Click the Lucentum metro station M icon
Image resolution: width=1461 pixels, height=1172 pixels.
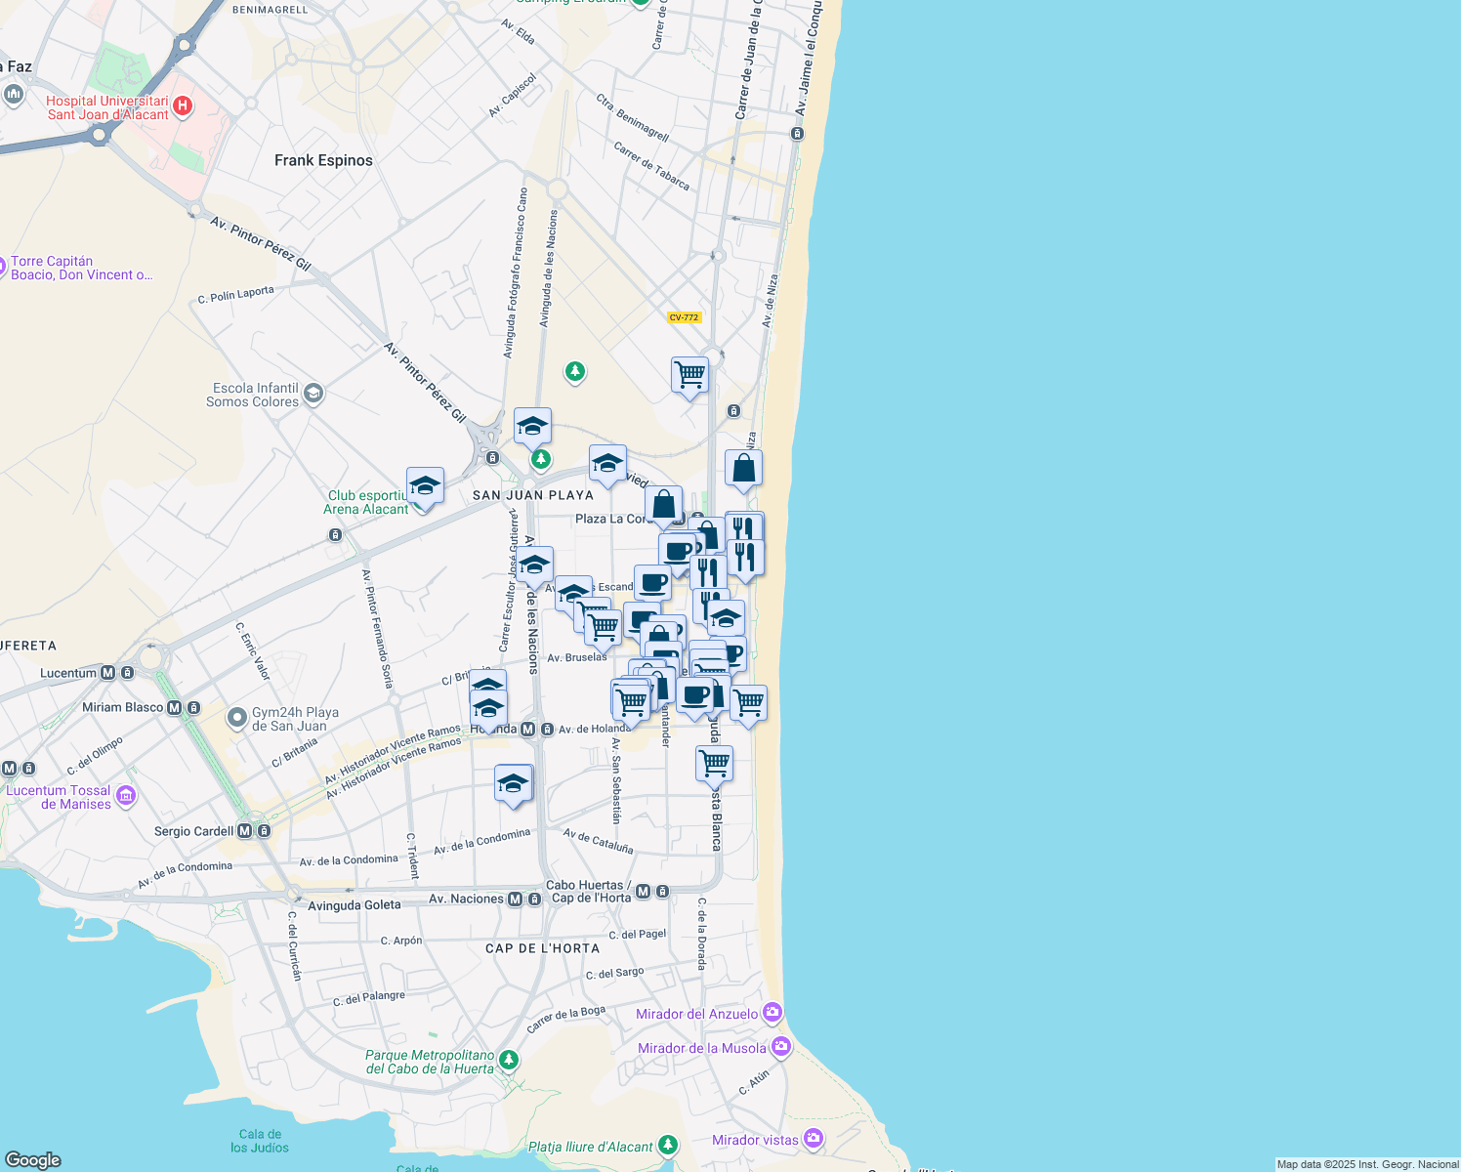(x=108, y=673)
